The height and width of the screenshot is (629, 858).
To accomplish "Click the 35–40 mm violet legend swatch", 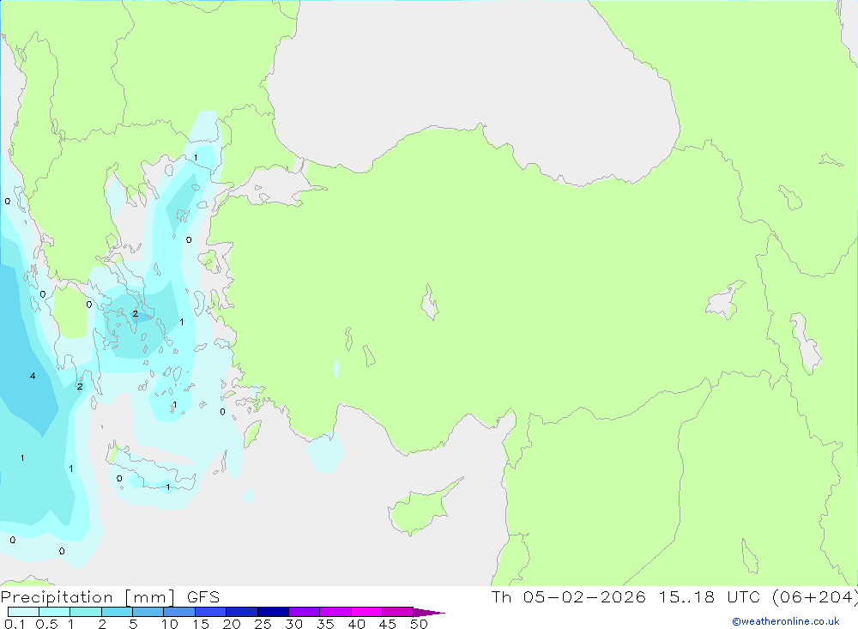I will (335, 612).
